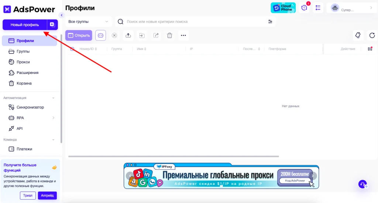The image size is (378, 203).
Task: Click the Cloud Phone button
Action: pyautogui.click(x=283, y=8)
